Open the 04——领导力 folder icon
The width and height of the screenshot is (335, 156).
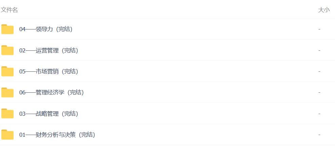(7, 29)
